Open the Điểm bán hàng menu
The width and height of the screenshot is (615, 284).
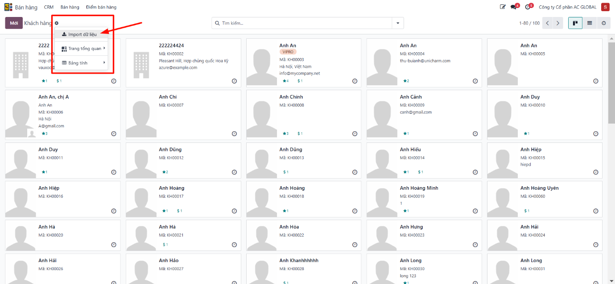(101, 7)
